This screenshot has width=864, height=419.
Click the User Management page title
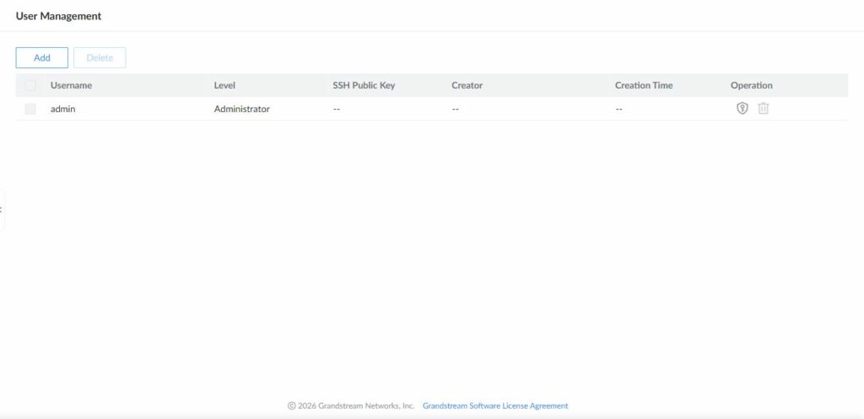tap(58, 16)
